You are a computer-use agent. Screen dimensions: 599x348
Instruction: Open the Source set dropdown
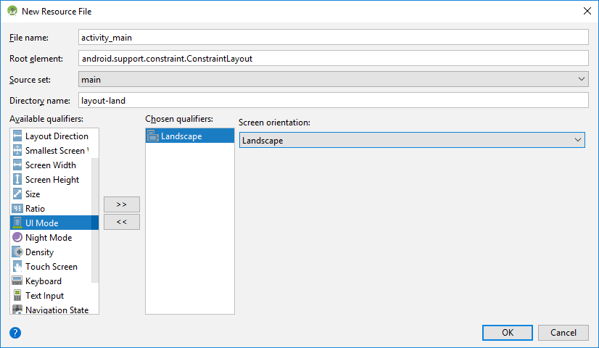tap(333, 79)
